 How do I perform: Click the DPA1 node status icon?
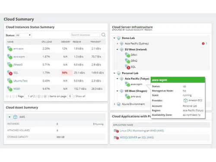pyautogui.click(x=127, y=55)
